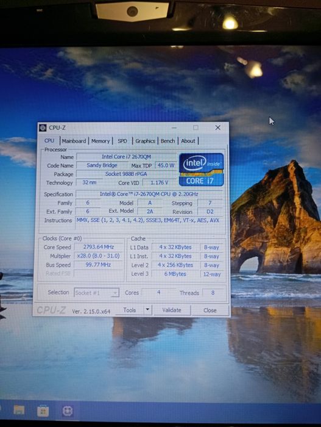Click the Ext. Model value 2A
Screen dimensions: 321x427
coord(150,211)
